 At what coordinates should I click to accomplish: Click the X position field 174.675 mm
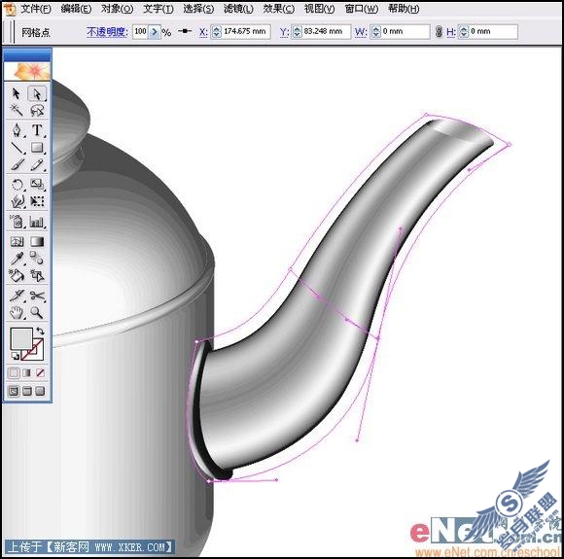pos(246,32)
